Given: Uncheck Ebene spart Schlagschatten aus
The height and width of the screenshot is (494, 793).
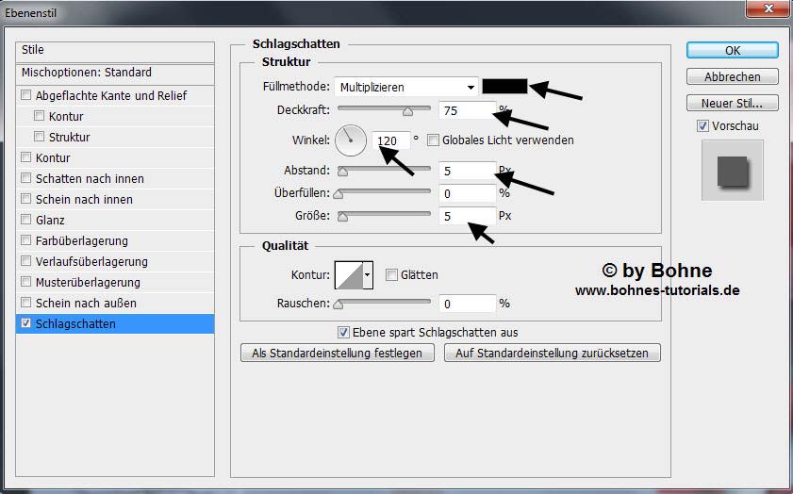Looking at the screenshot, I should 344,333.
